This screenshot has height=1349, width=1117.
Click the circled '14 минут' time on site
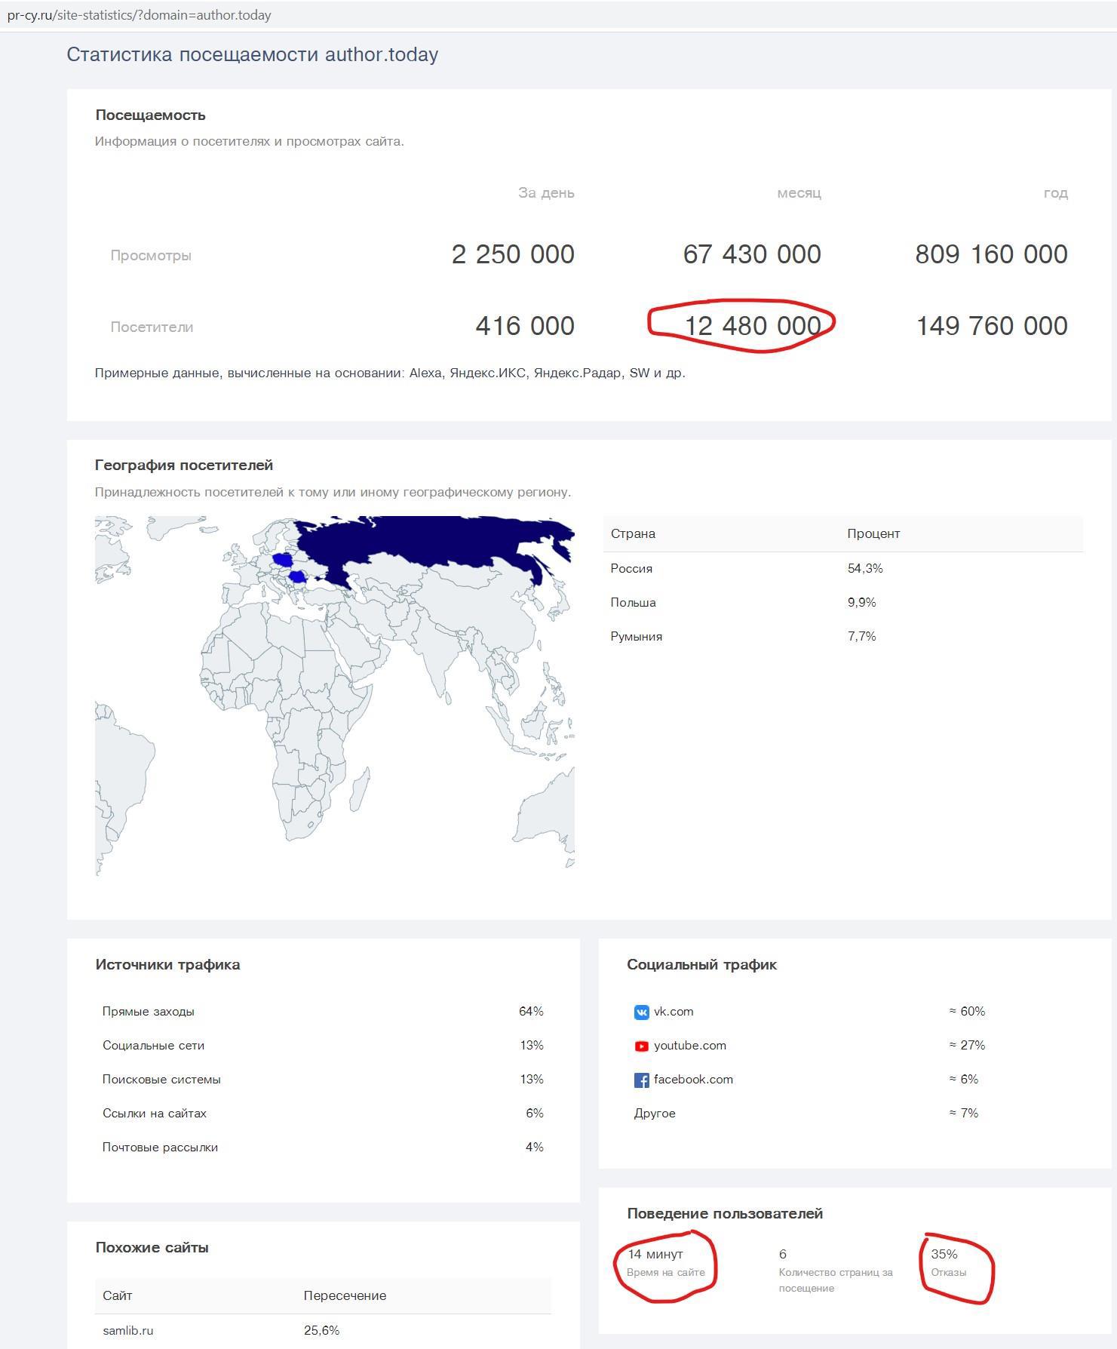coord(655,1254)
